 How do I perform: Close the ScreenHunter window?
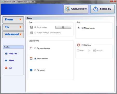tap(113, 1)
